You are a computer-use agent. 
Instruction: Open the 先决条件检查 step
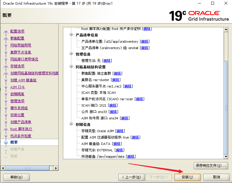tap(21, 136)
